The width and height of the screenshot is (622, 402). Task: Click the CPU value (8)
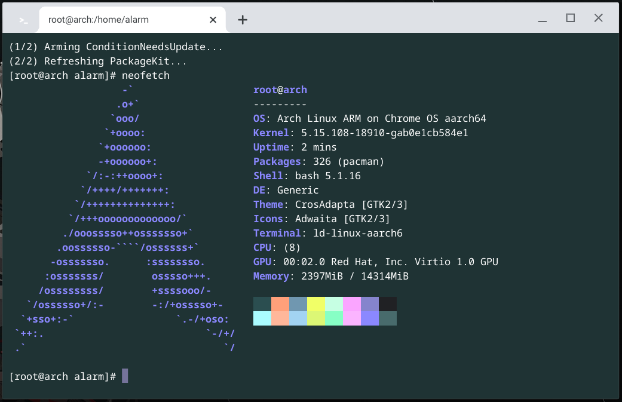pos(292,248)
